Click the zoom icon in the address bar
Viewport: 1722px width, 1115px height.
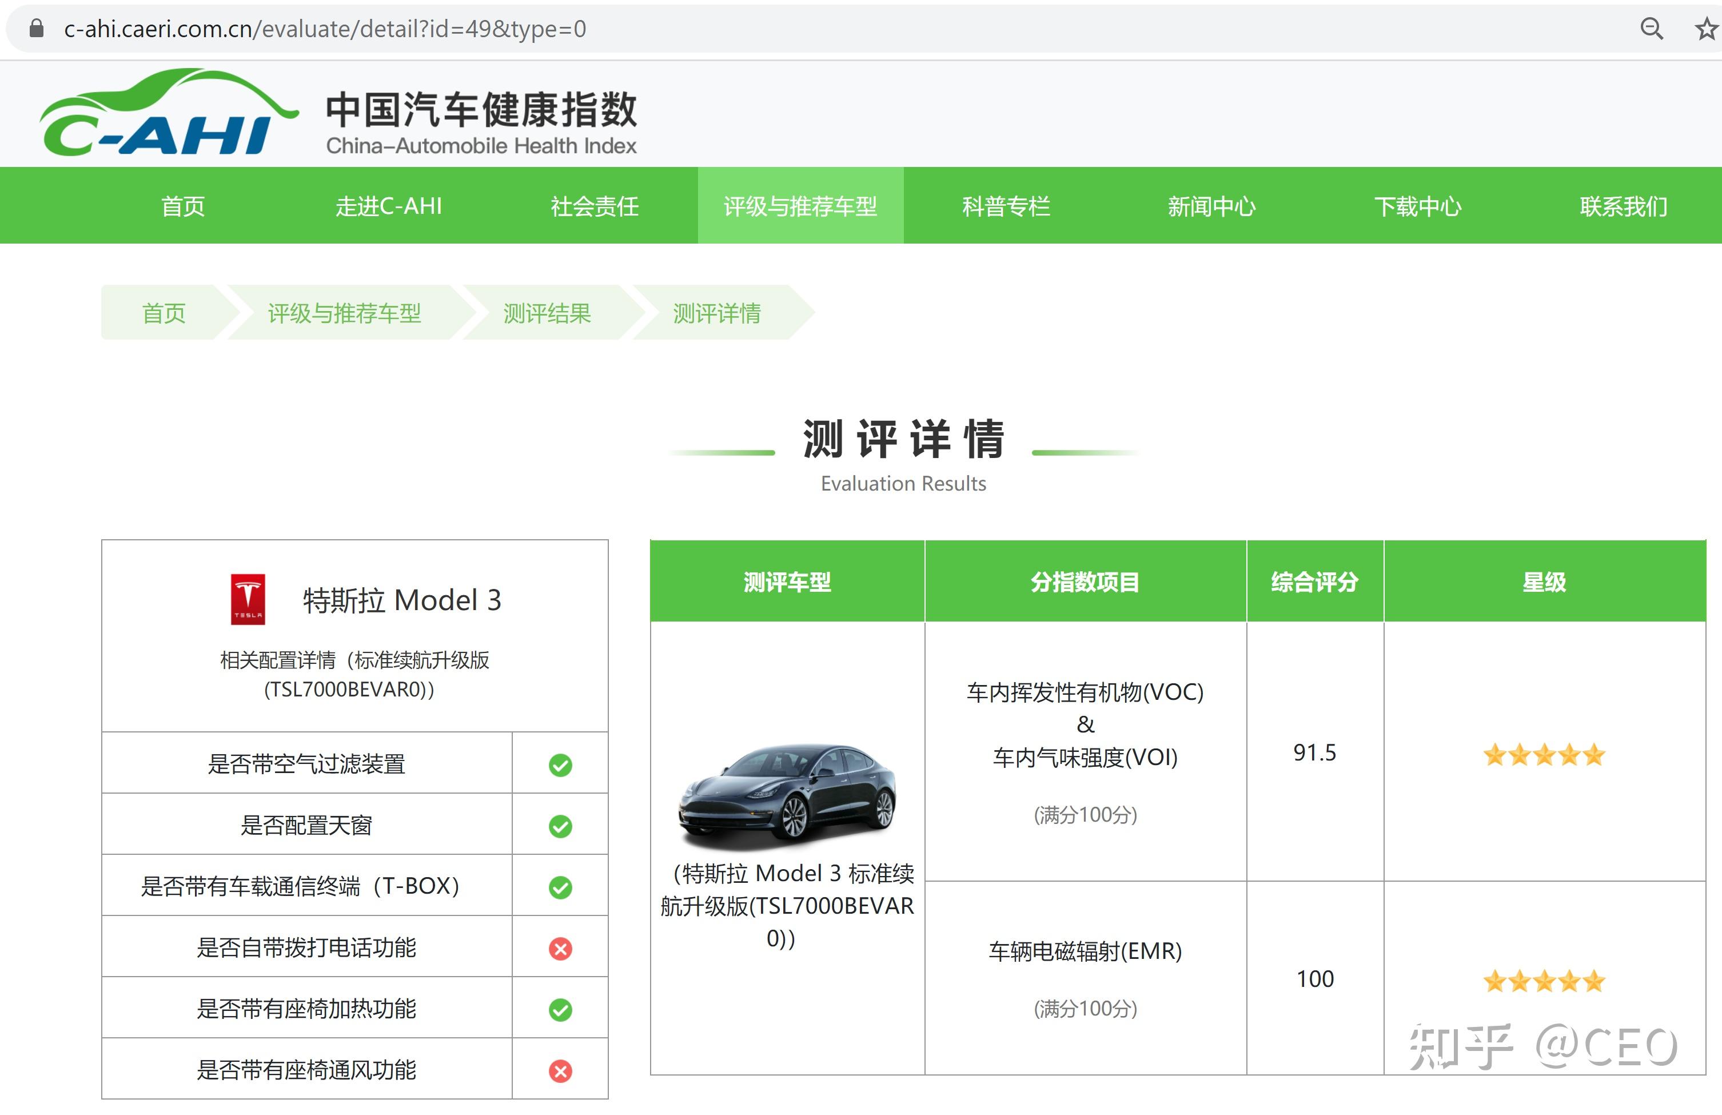[x=1652, y=29]
